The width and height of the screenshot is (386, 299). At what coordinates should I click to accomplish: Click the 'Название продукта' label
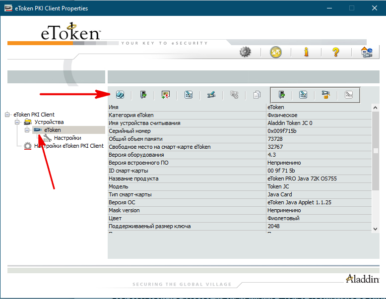pos(133,179)
